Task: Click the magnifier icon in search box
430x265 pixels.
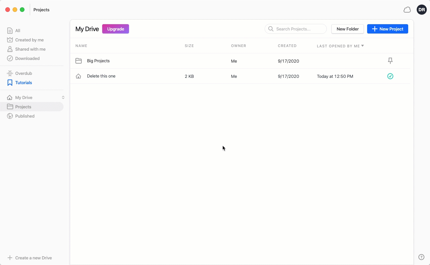Action: [x=271, y=29]
